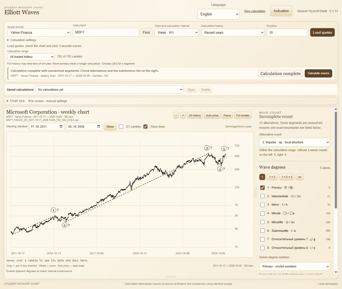Click the All history chart button

195,115
